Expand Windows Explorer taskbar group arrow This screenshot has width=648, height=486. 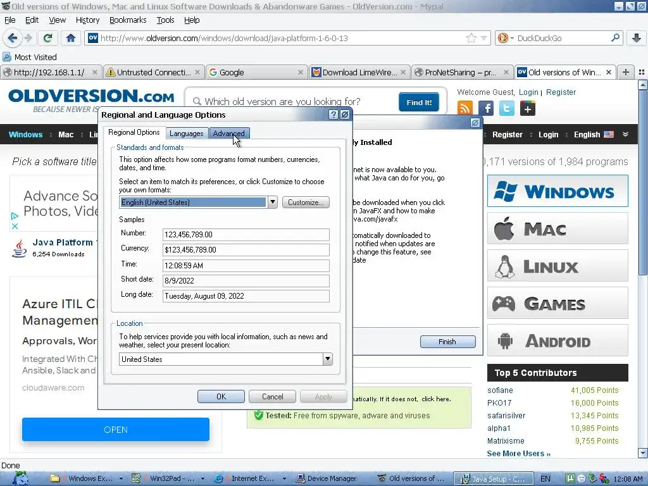pos(121,478)
